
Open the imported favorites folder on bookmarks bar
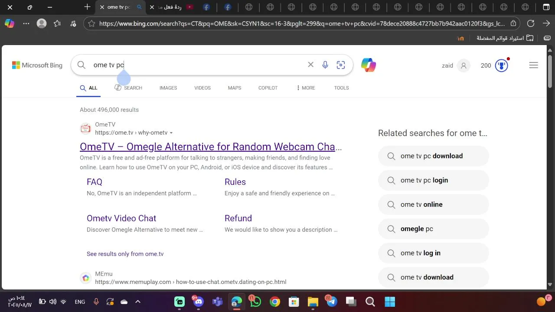(x=505, y=38)
